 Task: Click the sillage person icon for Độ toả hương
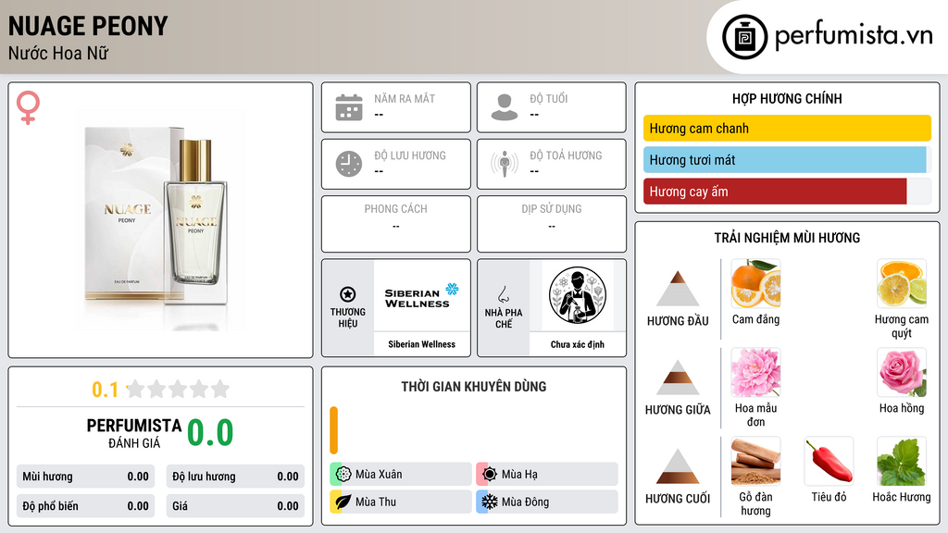[505, 164]
